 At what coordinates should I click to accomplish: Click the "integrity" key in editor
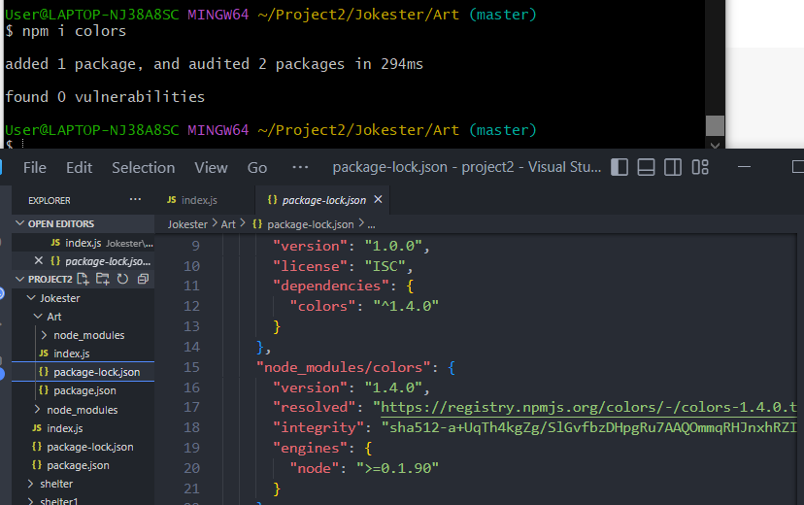[318, 427]
